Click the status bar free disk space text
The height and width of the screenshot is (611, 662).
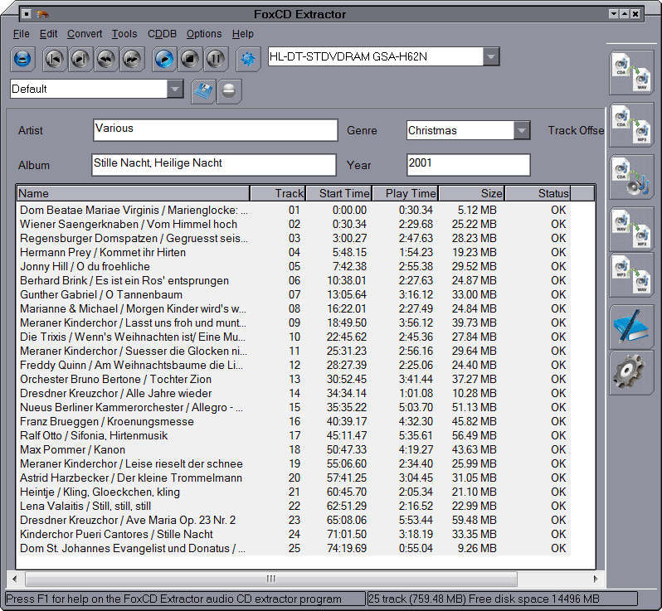534,599
